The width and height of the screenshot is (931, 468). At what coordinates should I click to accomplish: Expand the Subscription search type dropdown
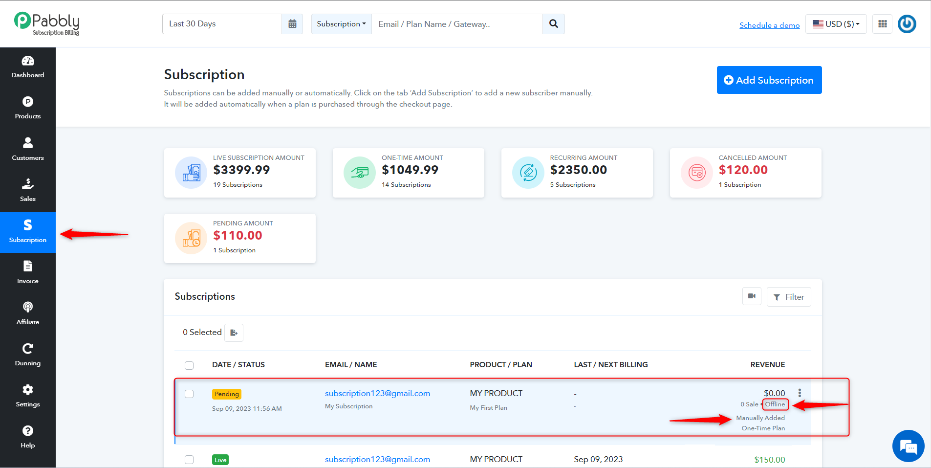[342, 24]
